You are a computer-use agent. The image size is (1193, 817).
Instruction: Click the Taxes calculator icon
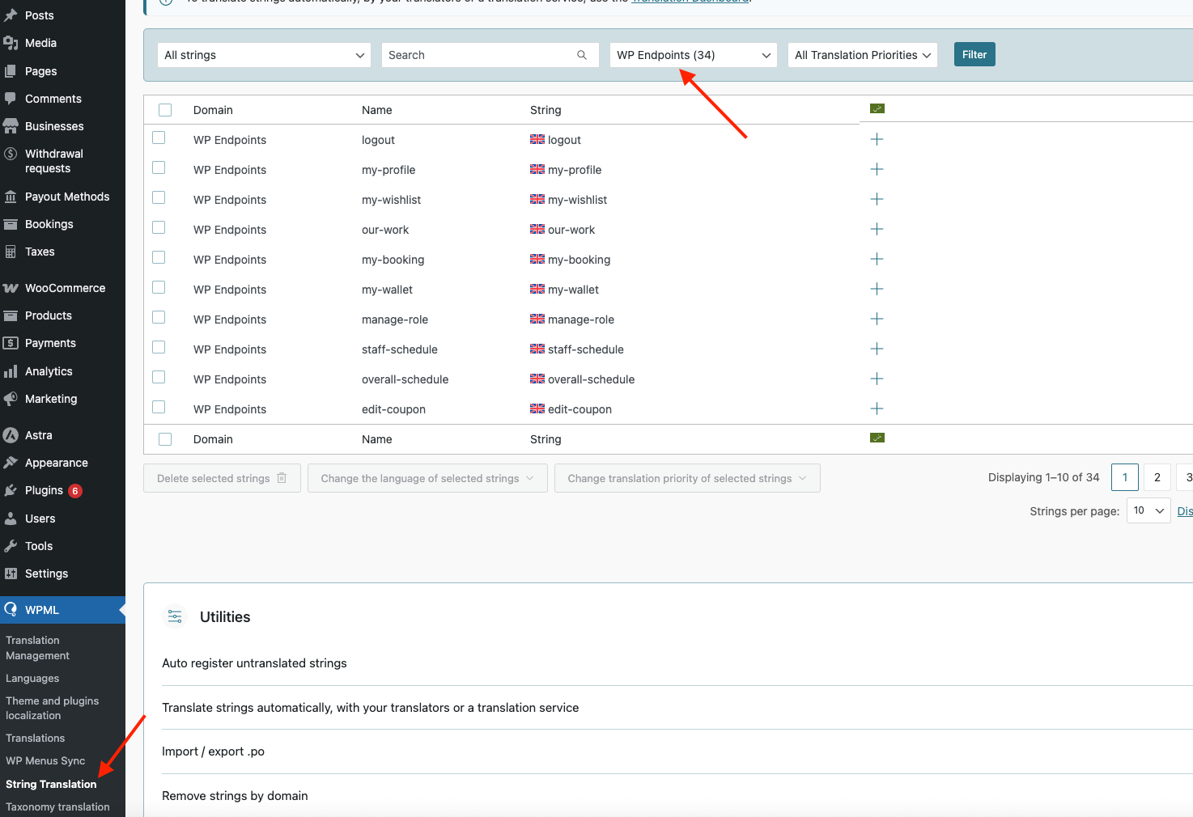tap(11, 252)
